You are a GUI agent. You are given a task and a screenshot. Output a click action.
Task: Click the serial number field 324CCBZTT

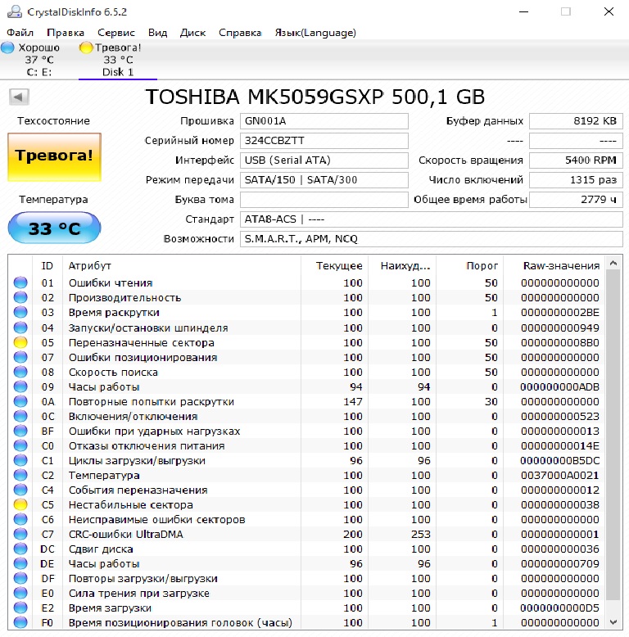[x=324, y=141]
